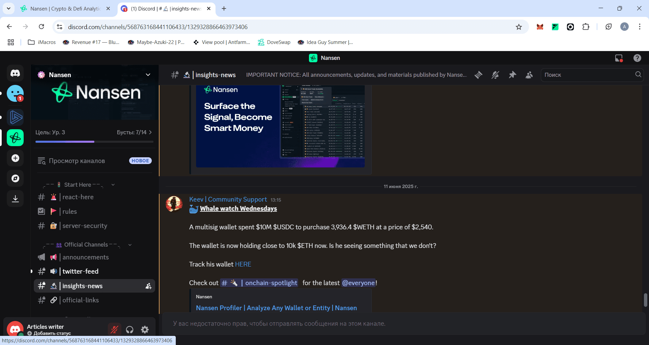Open user settings gear
649x345 pixels.
145,329
